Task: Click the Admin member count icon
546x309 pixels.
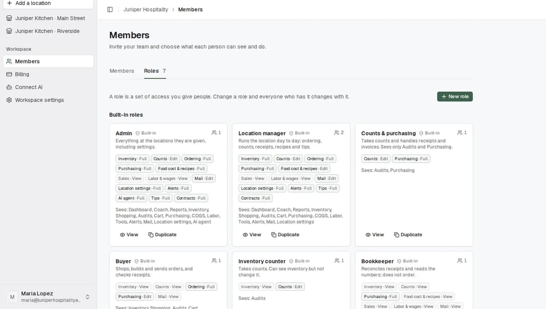Action: point(214,133)
